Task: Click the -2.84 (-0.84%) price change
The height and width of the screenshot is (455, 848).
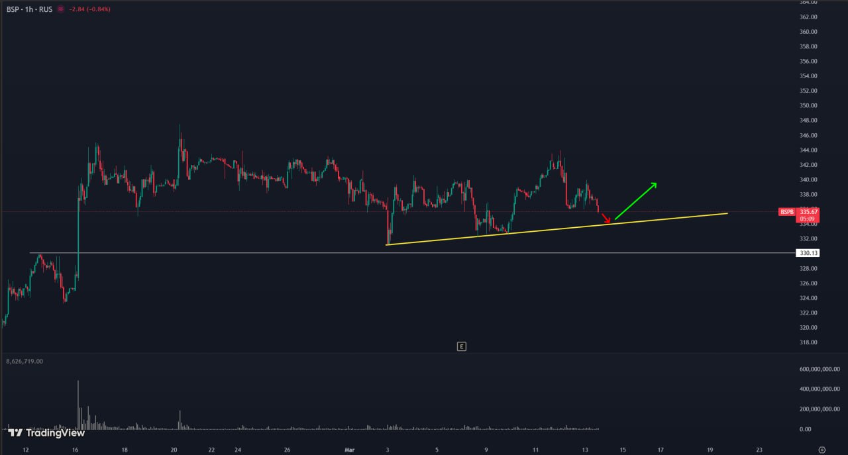Action: (x=90, y=9)
